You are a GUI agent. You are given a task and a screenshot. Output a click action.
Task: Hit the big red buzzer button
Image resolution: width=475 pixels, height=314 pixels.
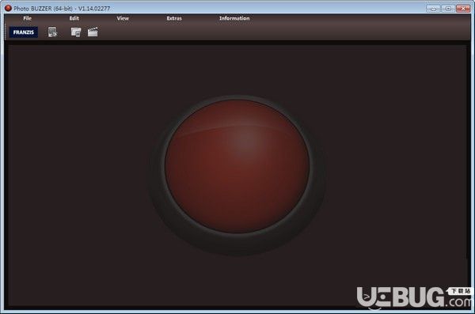click(237, 166)
